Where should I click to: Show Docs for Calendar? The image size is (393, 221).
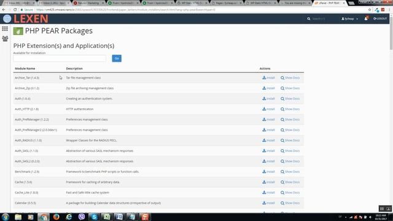pos(290,203)
